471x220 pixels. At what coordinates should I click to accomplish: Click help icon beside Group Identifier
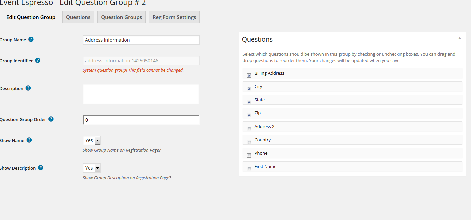tap(38, 60)
